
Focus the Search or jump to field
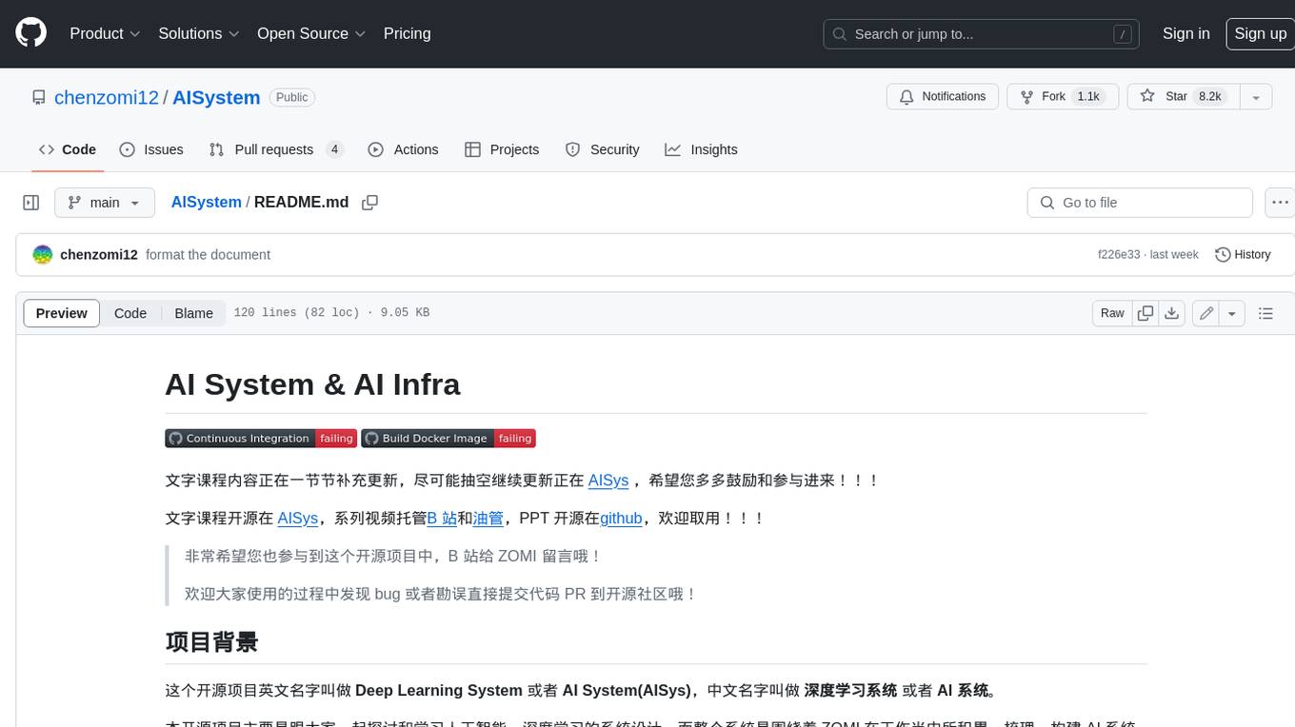point(983,34)
